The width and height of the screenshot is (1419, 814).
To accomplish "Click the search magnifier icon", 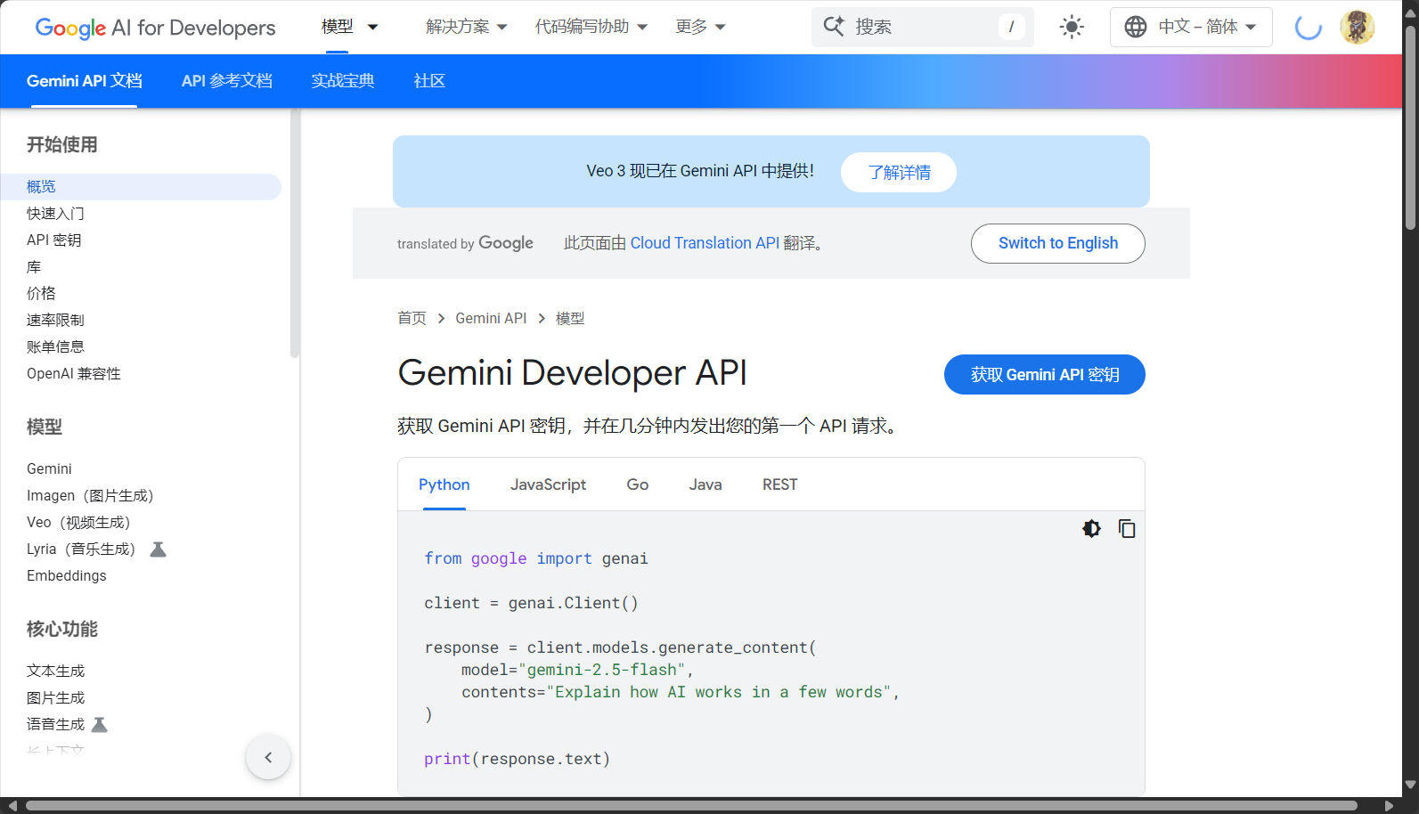I will (834, 27).
